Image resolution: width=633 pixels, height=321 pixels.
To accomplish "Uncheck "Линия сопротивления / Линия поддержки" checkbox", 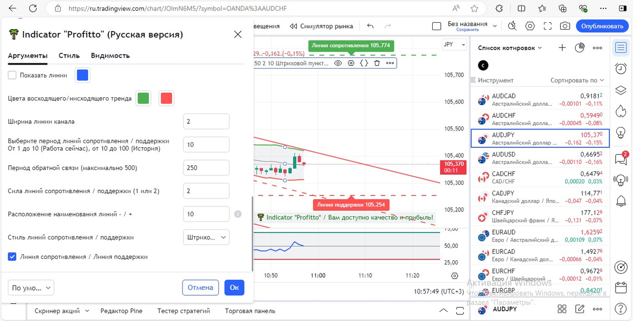I will pos(12,257).
